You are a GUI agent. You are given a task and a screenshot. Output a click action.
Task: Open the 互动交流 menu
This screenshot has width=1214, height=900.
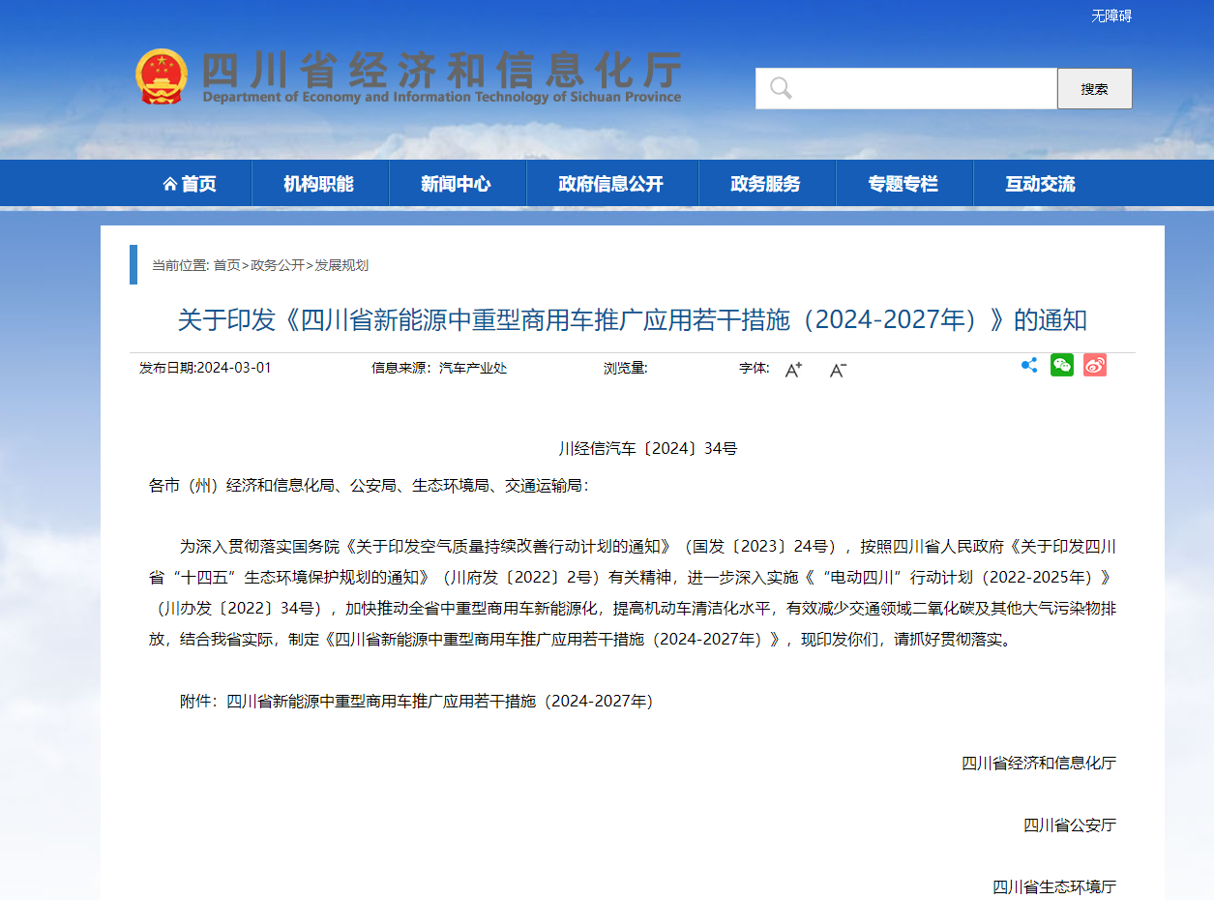[x=1040, y=184]
